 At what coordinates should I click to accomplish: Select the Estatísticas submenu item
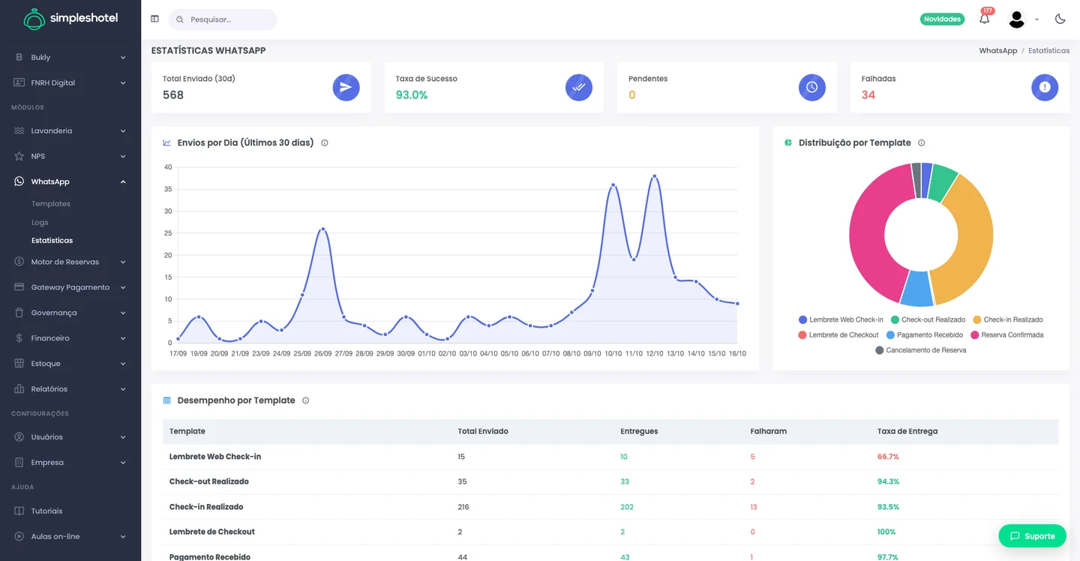(x=52, y=241)
